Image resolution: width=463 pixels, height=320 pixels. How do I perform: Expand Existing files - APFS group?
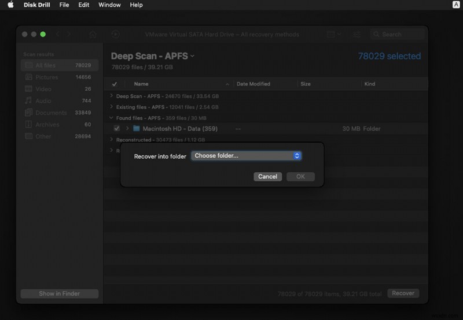click(x=111, y=107)
